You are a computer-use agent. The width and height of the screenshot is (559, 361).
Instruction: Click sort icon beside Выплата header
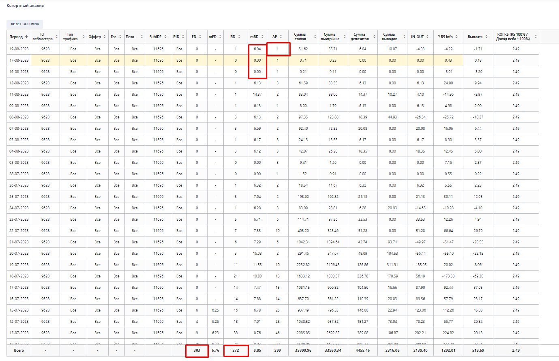pos(486,37)
